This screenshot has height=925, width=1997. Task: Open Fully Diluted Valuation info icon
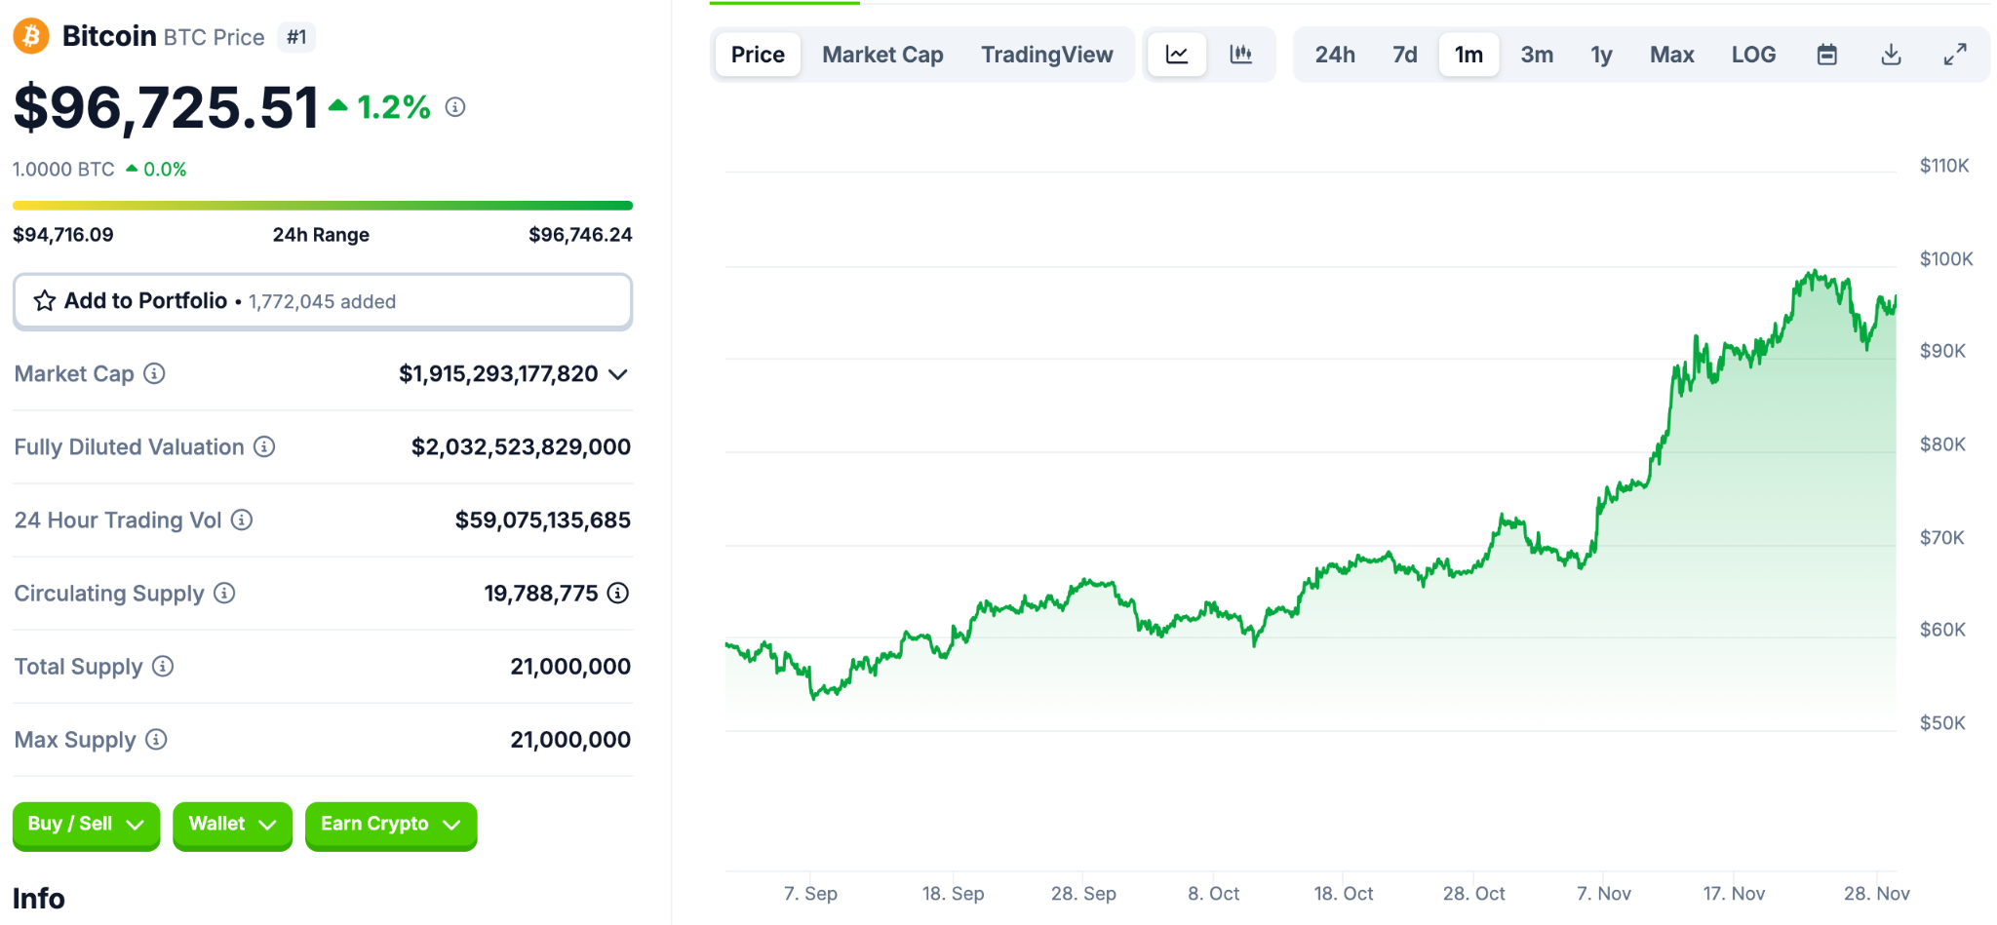click(264, 446)
